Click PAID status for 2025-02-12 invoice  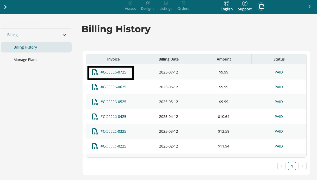click(x=279, y=146)
